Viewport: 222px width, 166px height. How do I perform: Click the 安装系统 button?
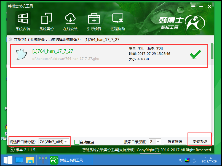[200, 142]
